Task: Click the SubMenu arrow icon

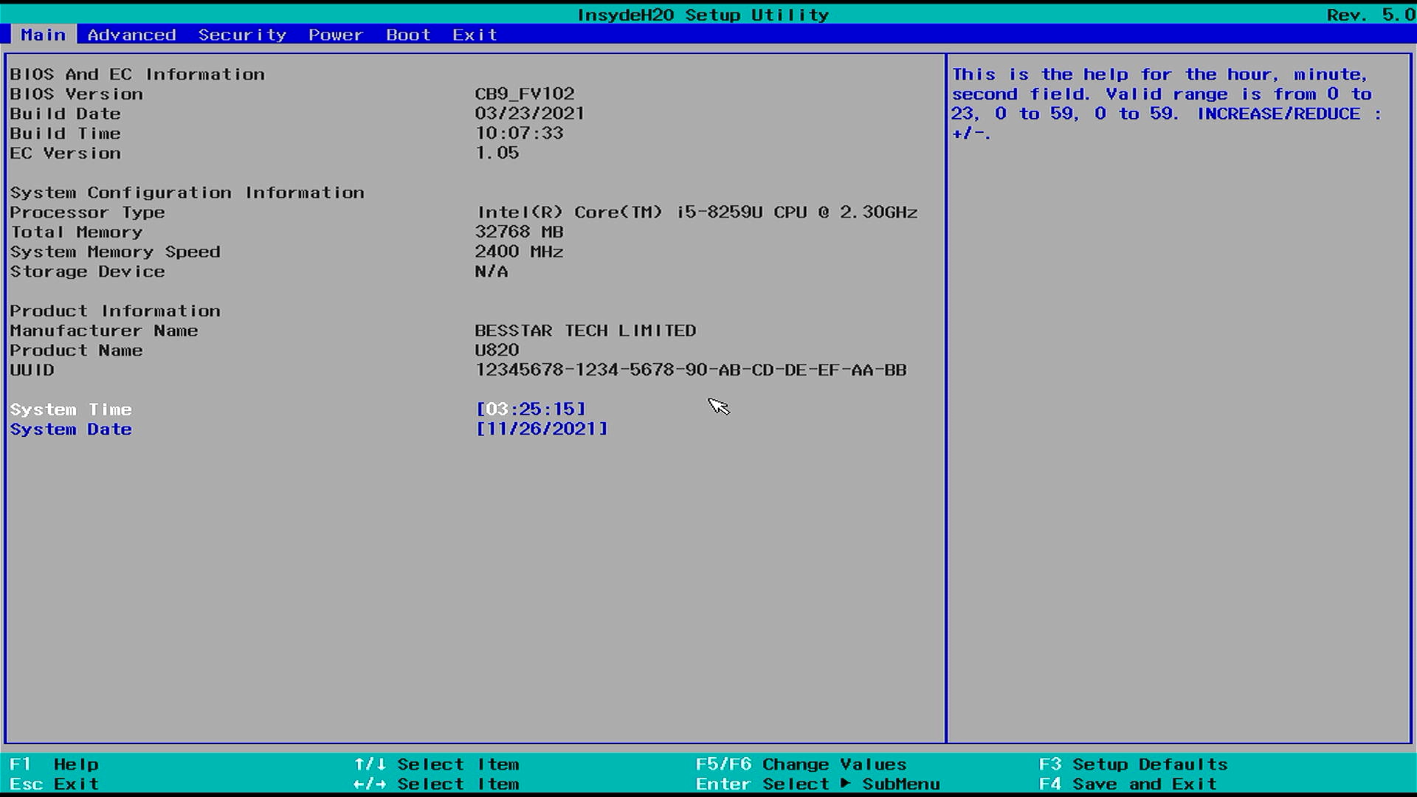Action: pos(846,783)
